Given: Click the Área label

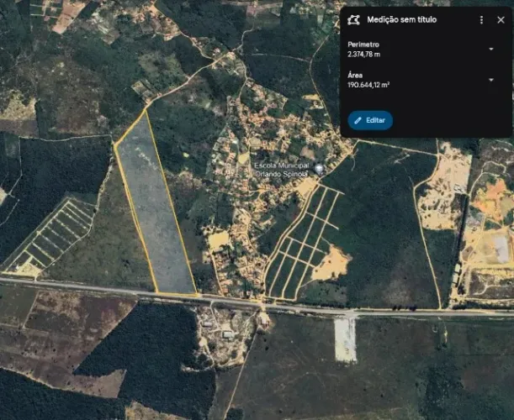Looking at the screenshot, I should coord(355,76).
